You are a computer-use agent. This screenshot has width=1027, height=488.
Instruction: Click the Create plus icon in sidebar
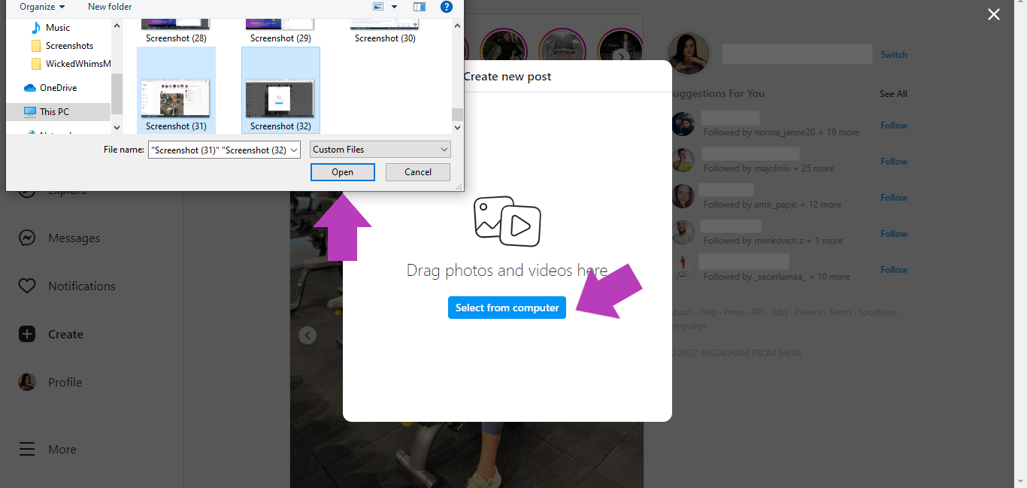27,335
